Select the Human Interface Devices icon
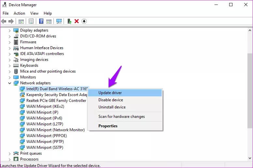 [x=16, y=48]
